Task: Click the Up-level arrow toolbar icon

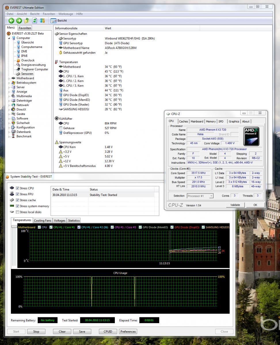Action: tap(27, 21)
